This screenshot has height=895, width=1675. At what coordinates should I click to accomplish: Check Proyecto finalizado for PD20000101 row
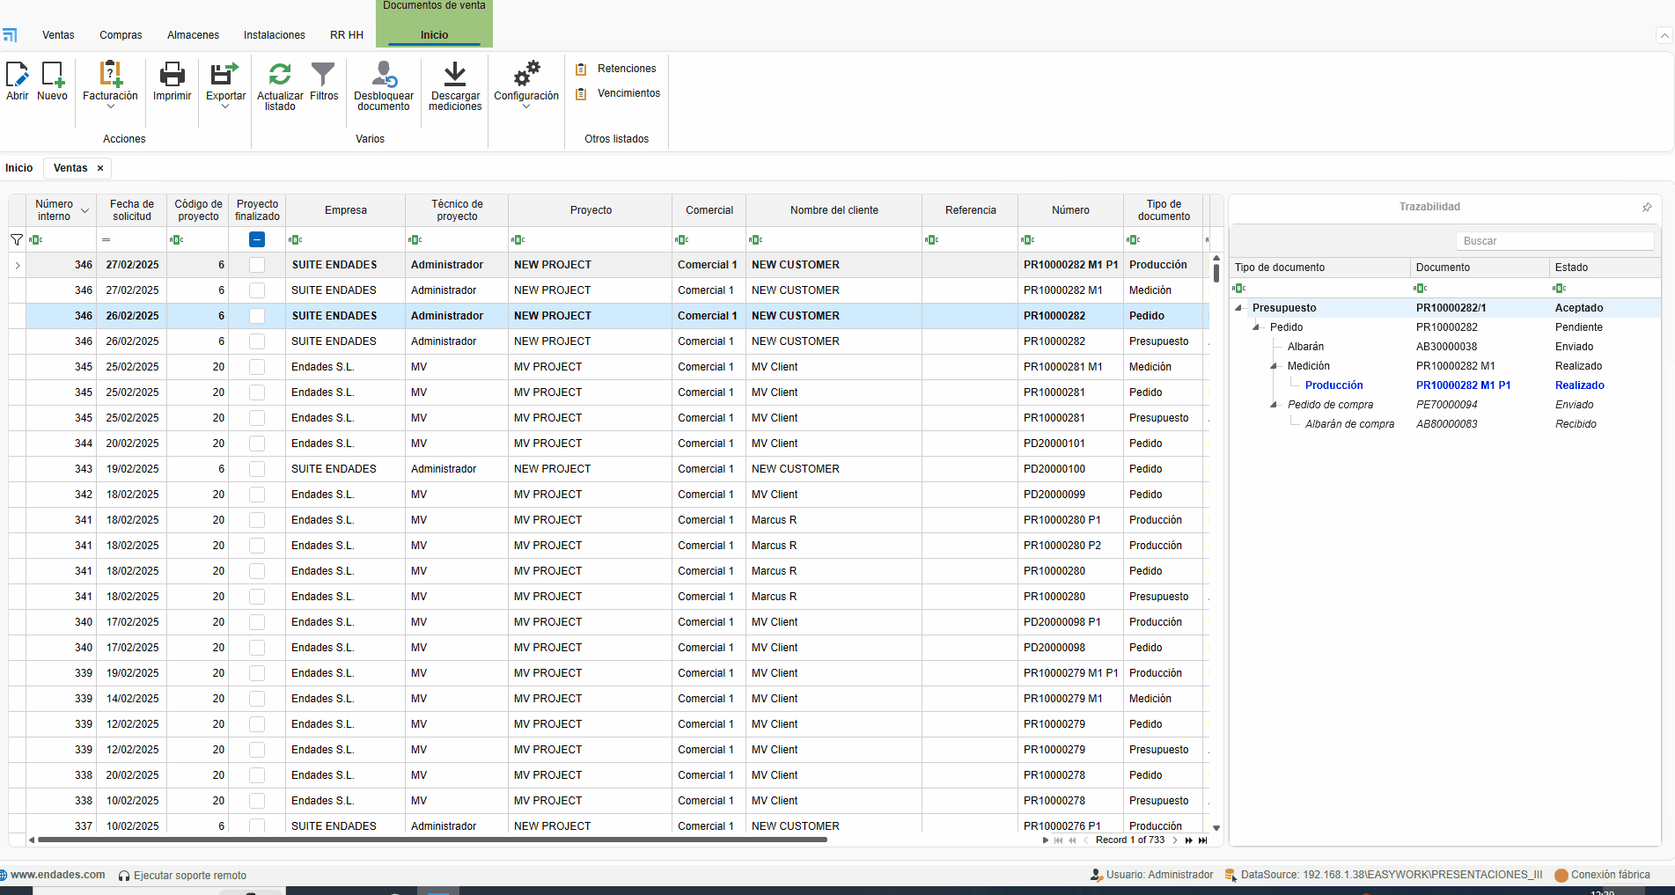click(257, 444)
